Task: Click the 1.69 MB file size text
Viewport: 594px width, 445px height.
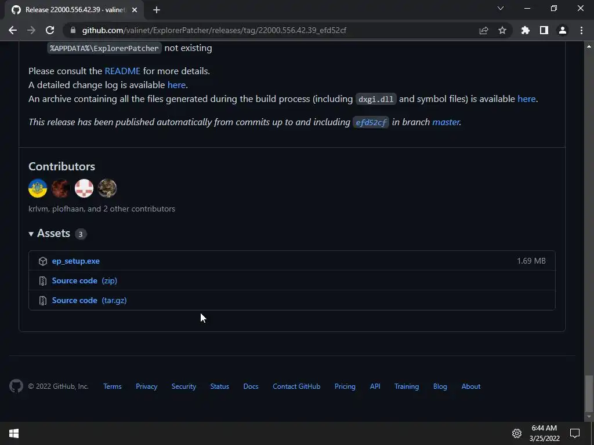Action: coord(531,261)
